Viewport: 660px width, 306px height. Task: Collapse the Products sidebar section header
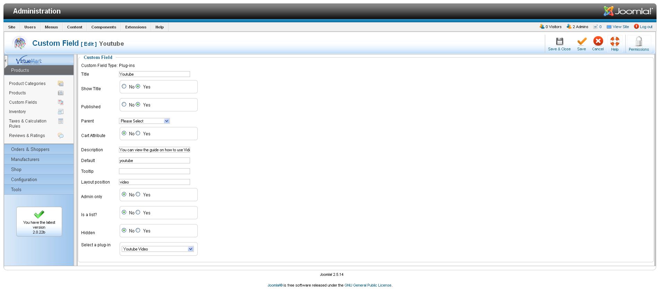(39, 70)
